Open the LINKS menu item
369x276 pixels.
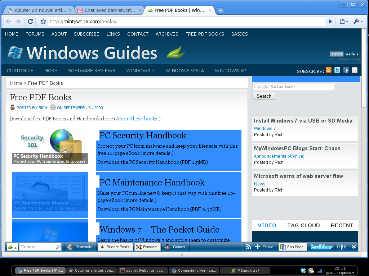pyautogui.click(x=113, y=34)
